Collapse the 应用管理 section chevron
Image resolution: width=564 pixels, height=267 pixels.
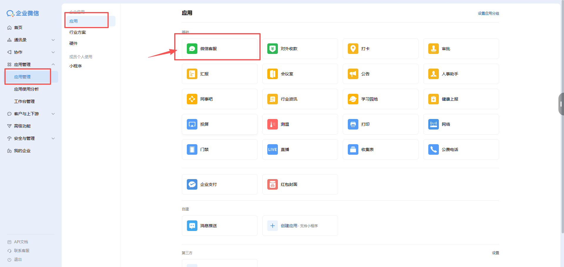(53, 64)
